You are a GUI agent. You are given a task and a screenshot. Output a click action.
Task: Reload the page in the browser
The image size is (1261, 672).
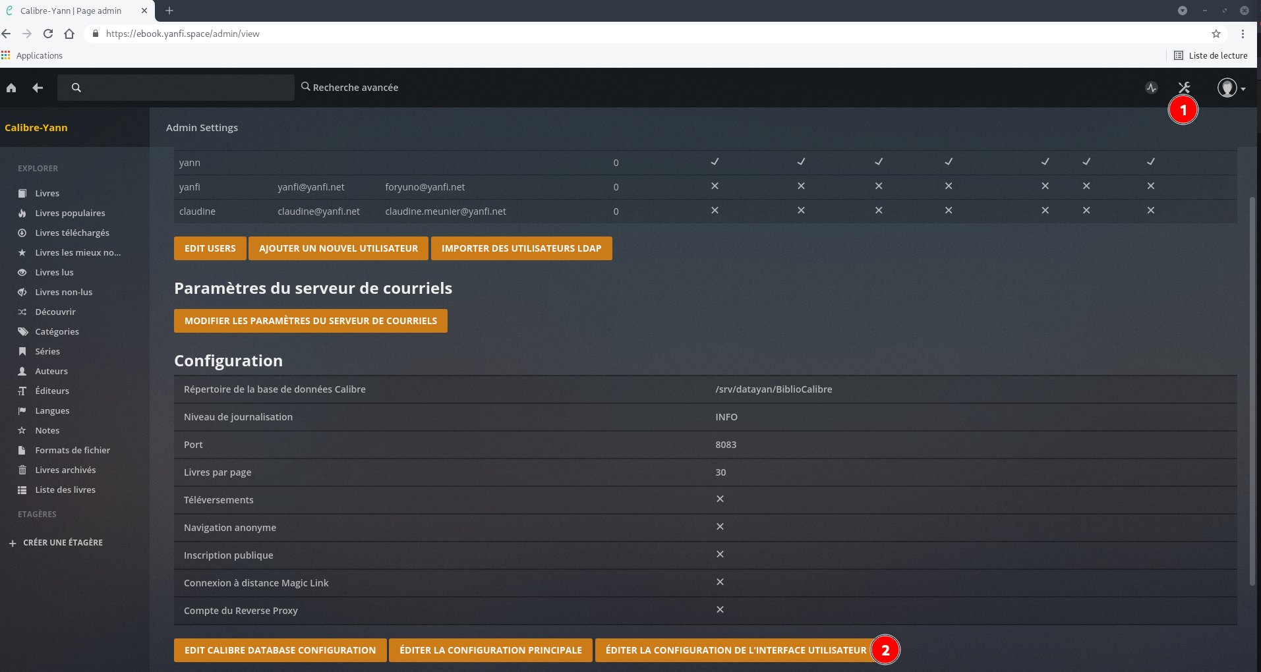[48, 34]
